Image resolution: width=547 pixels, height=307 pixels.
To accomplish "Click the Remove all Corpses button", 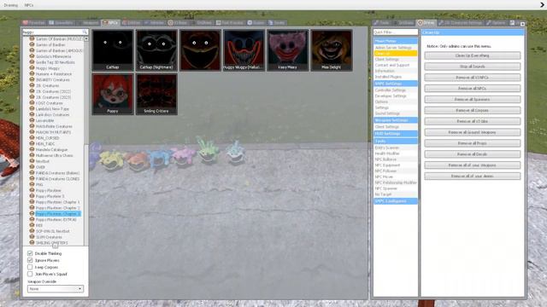I will (x=473, y=110).
